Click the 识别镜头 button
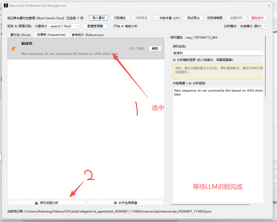Image resolution: width=277 pixels, height=222 pixels. pos(120,18)
